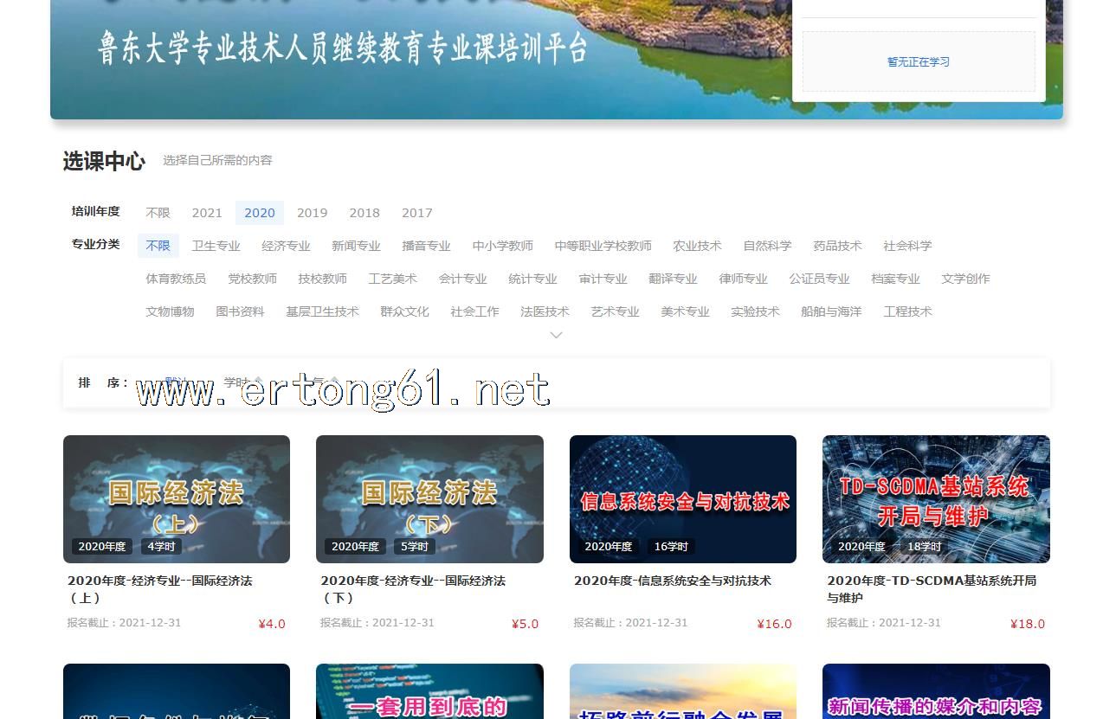Sort courses by 学时
The width and height of the screenshot is (1103, 719).
[235, 382]
